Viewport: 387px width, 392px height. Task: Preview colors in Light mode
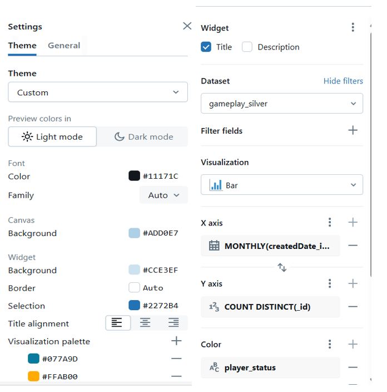coord(52,137)
